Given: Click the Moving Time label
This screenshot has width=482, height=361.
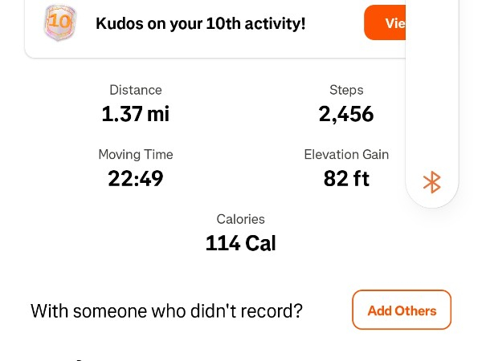Looking at the screenshot, I should pyautogui.click(x=136, y=154).
